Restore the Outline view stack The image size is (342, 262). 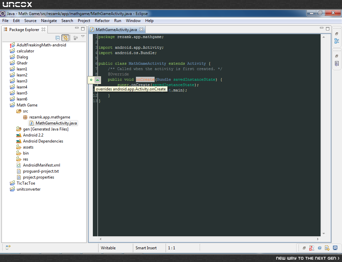point(337,34)
